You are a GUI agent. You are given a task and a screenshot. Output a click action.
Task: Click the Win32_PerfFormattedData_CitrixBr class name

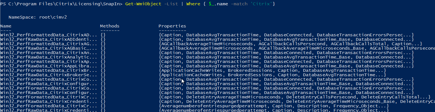(x=49, y=70)
